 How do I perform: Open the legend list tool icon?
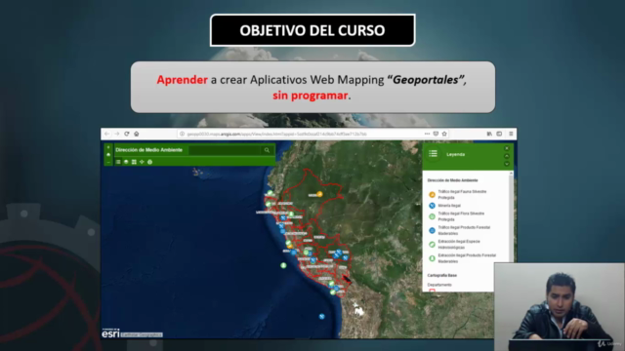click(x=118, y=162)
